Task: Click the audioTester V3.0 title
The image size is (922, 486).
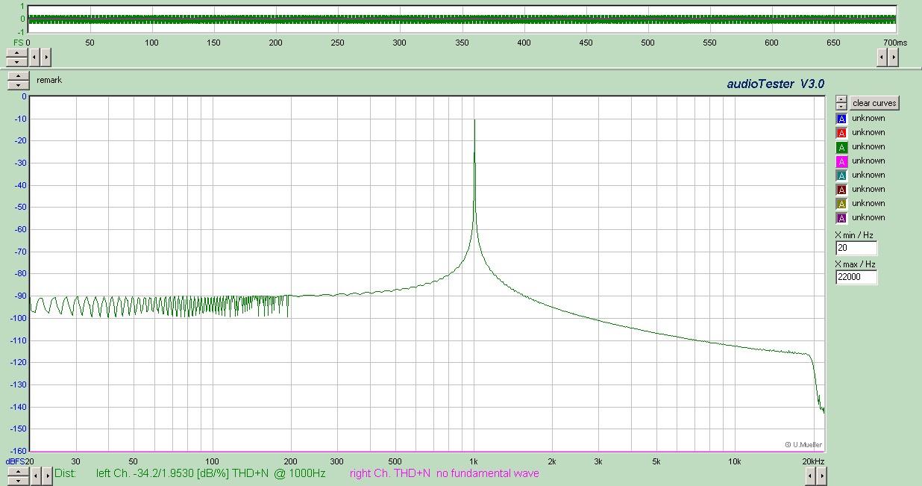Action: coord(776,84)
